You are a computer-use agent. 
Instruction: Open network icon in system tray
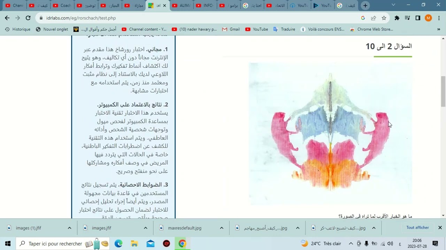tap(383, 243)
